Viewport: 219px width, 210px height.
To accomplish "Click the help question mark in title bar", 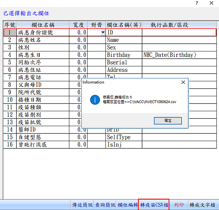I will coord(197,3).
